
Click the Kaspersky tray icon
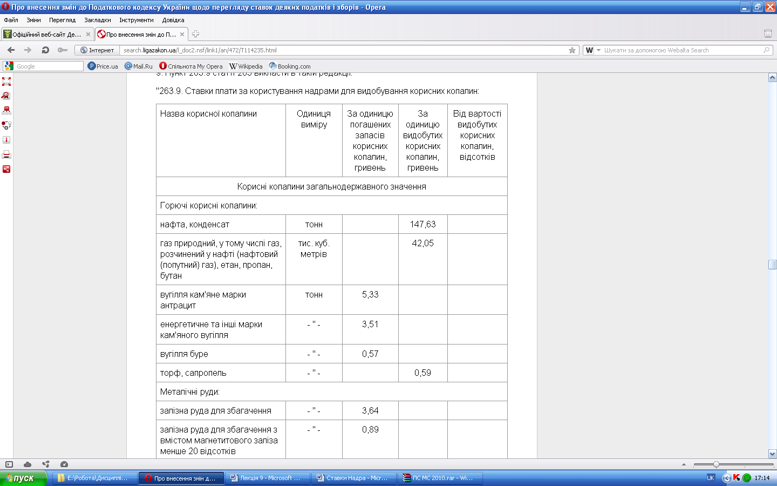[x=737, y=478]
